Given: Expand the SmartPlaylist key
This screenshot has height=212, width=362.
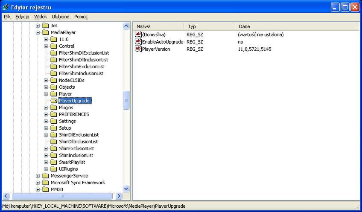Looking at the screenshot, I should pyautogui.click(x=46, y=162).
